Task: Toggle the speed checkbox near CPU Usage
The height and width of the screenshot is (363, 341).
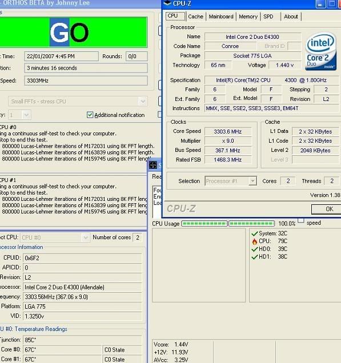Action: 300,221
